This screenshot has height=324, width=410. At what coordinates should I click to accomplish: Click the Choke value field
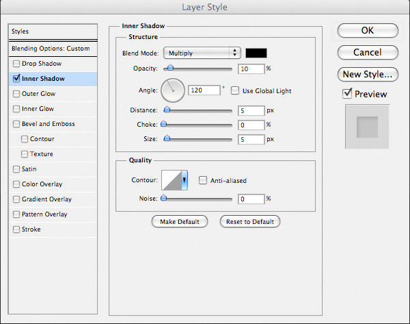251,125
